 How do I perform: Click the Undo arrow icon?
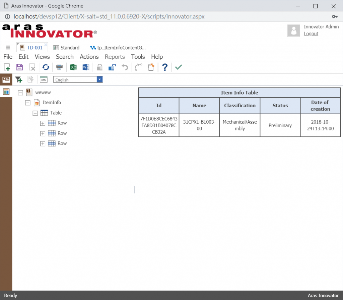tap(125, 67)
